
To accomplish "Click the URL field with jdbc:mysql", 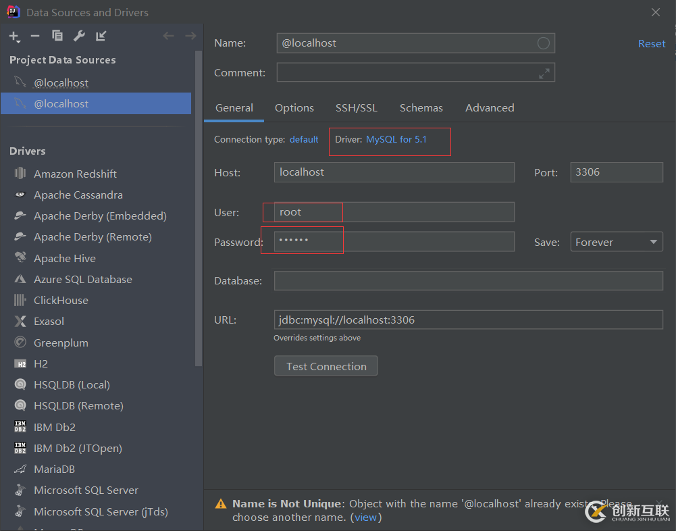I will tap(468, 320).
